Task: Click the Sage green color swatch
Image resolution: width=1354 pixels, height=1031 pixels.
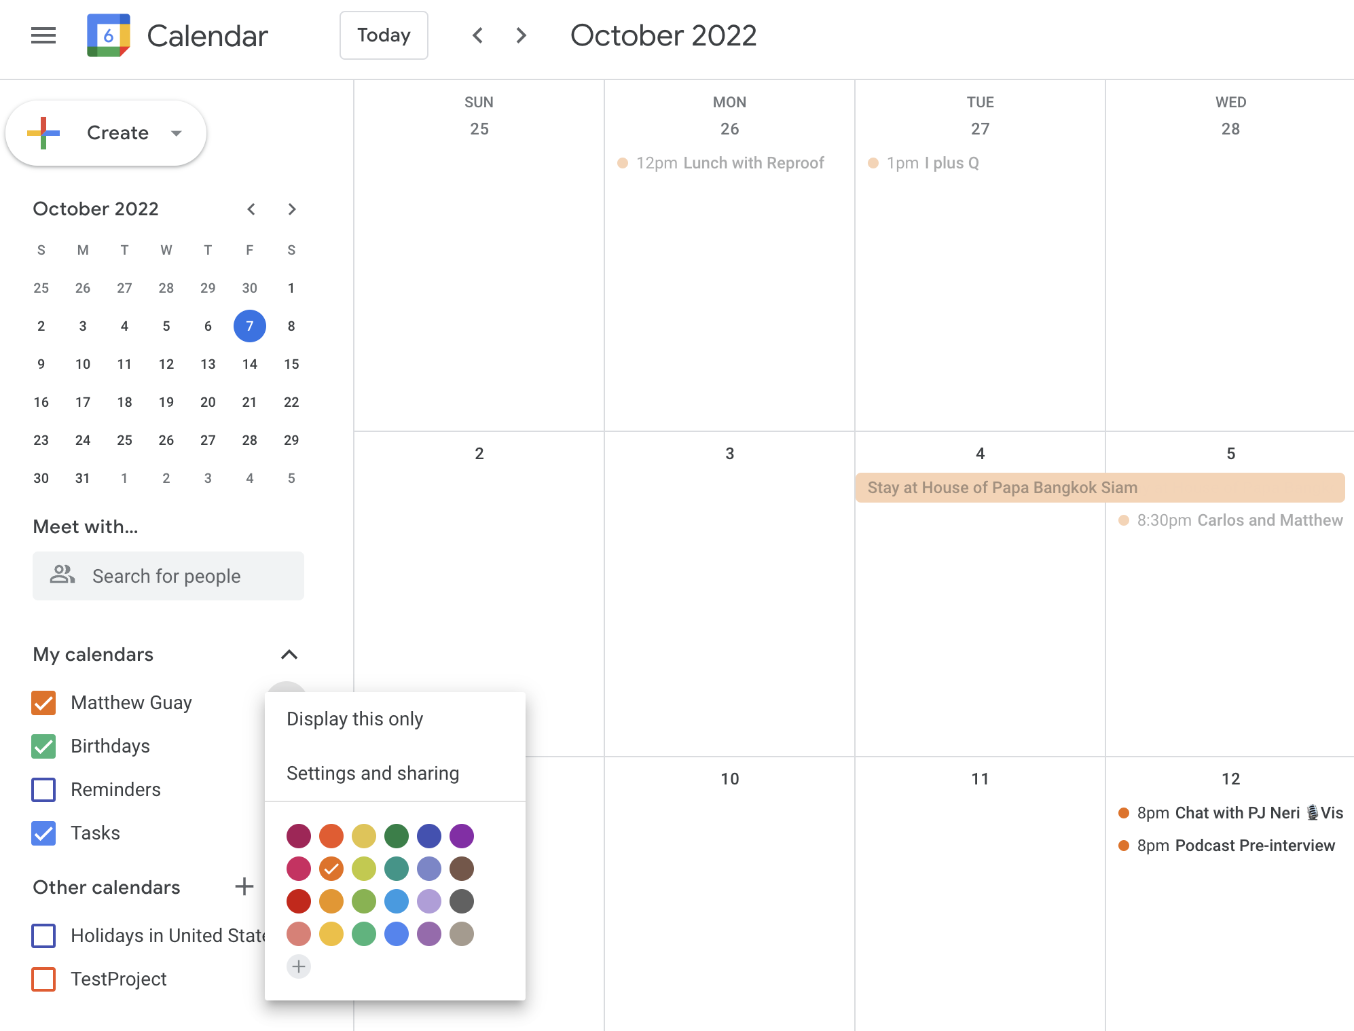Action: pyautogui.click(x=363, y=933)
